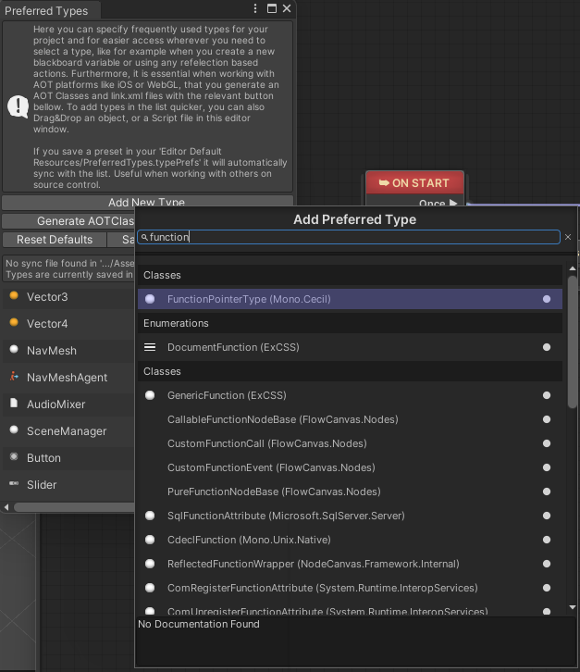Click the Slider component icon
The image size is (580, 672).
14,483
